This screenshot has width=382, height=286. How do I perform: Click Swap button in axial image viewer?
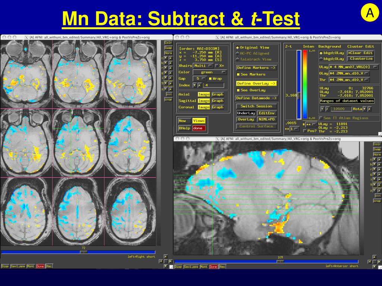(168, 48)
